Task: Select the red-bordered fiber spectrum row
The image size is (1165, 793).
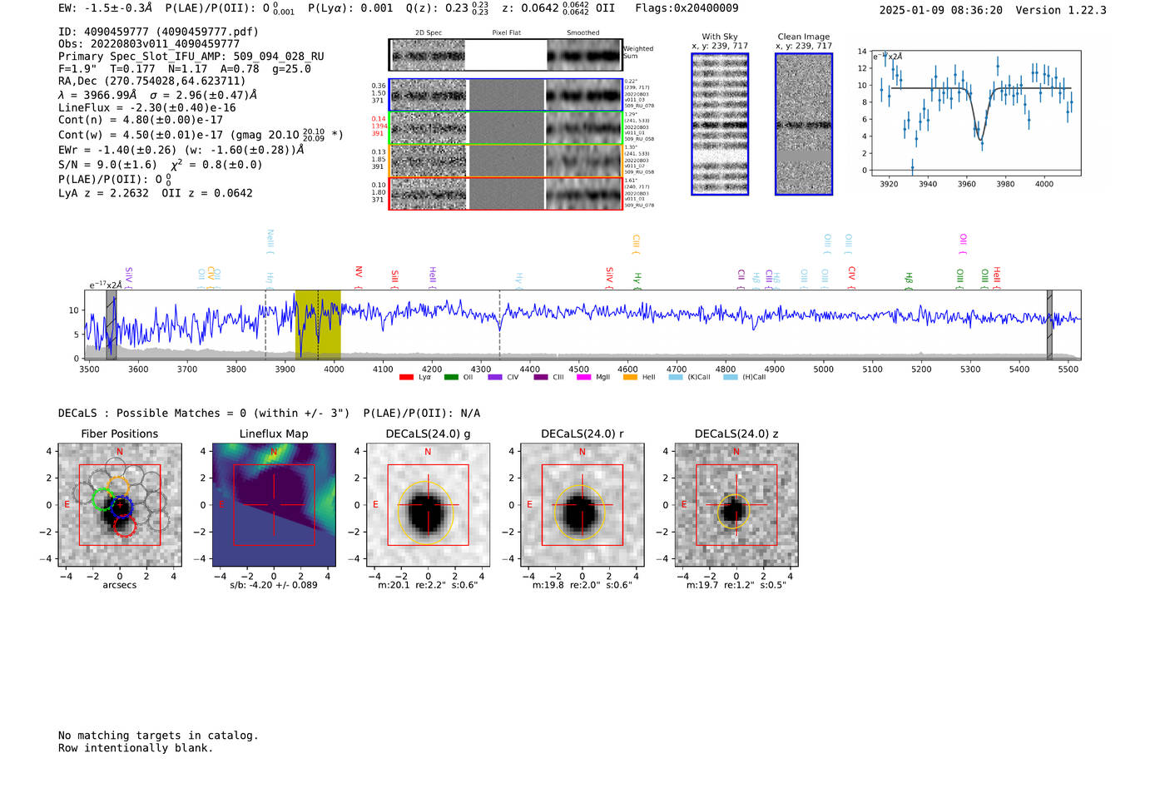Action: (x=505, y=194)
